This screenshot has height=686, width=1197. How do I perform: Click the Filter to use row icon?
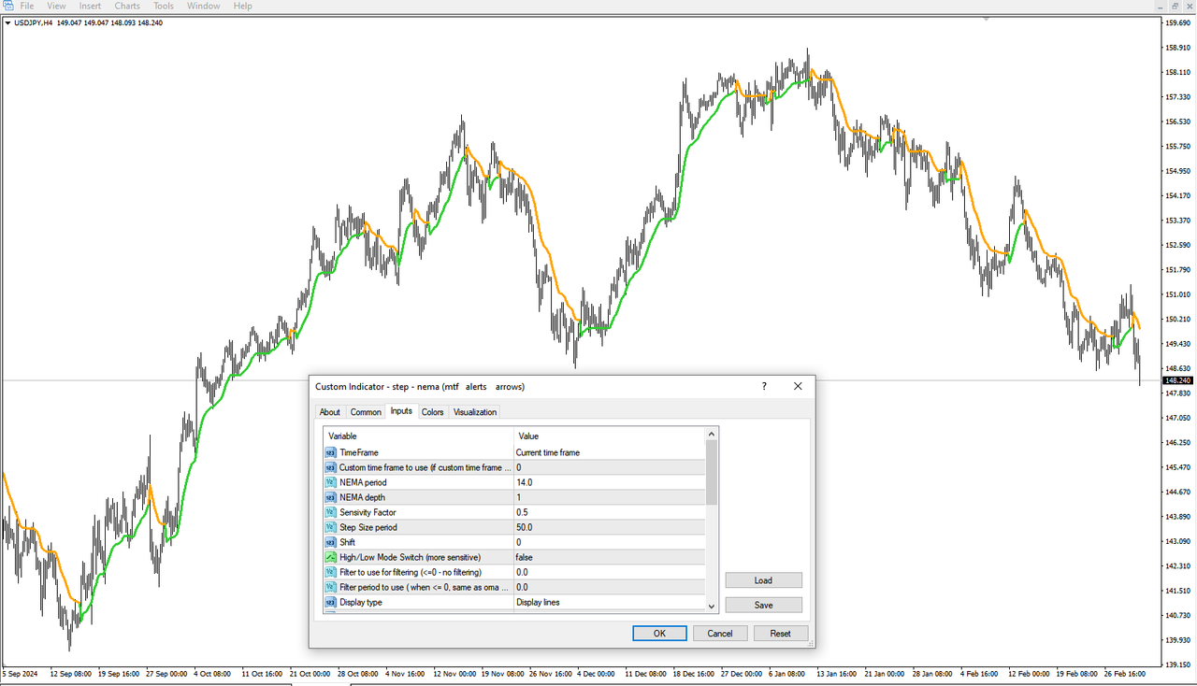(x=330, y=572)
